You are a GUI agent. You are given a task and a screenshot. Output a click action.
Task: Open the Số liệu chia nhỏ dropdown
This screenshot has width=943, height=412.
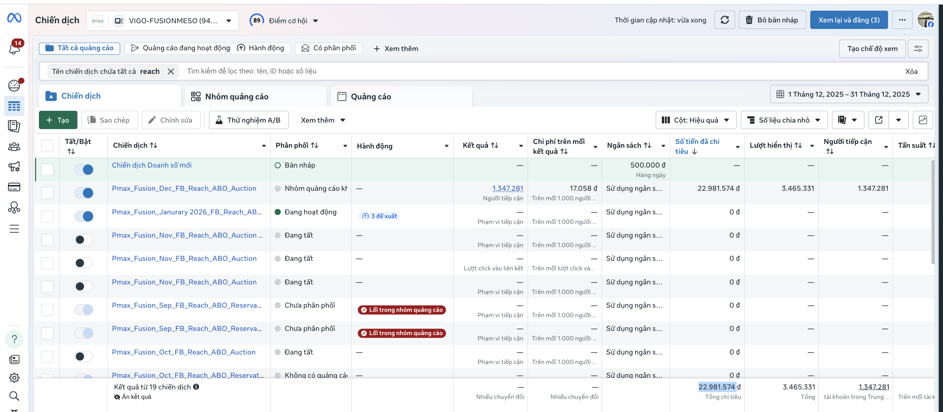[x=784, y=120]
